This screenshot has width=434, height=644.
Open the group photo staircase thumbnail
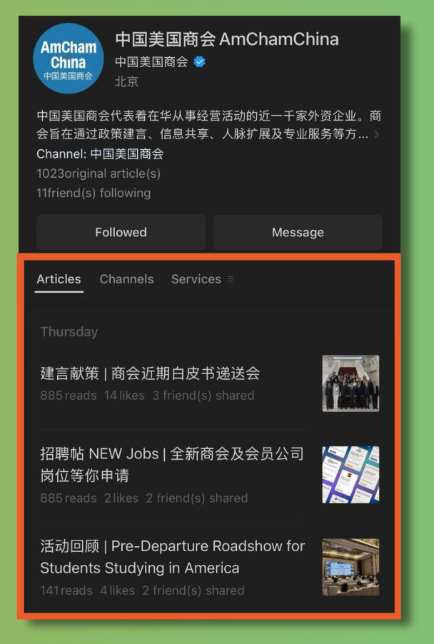(x=350, y=383)
